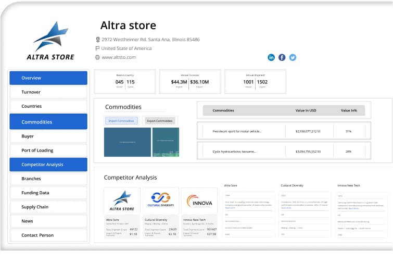The image size is (393, 262).
Task: Open Port of Loading section
Action: [x=48, y=150]
